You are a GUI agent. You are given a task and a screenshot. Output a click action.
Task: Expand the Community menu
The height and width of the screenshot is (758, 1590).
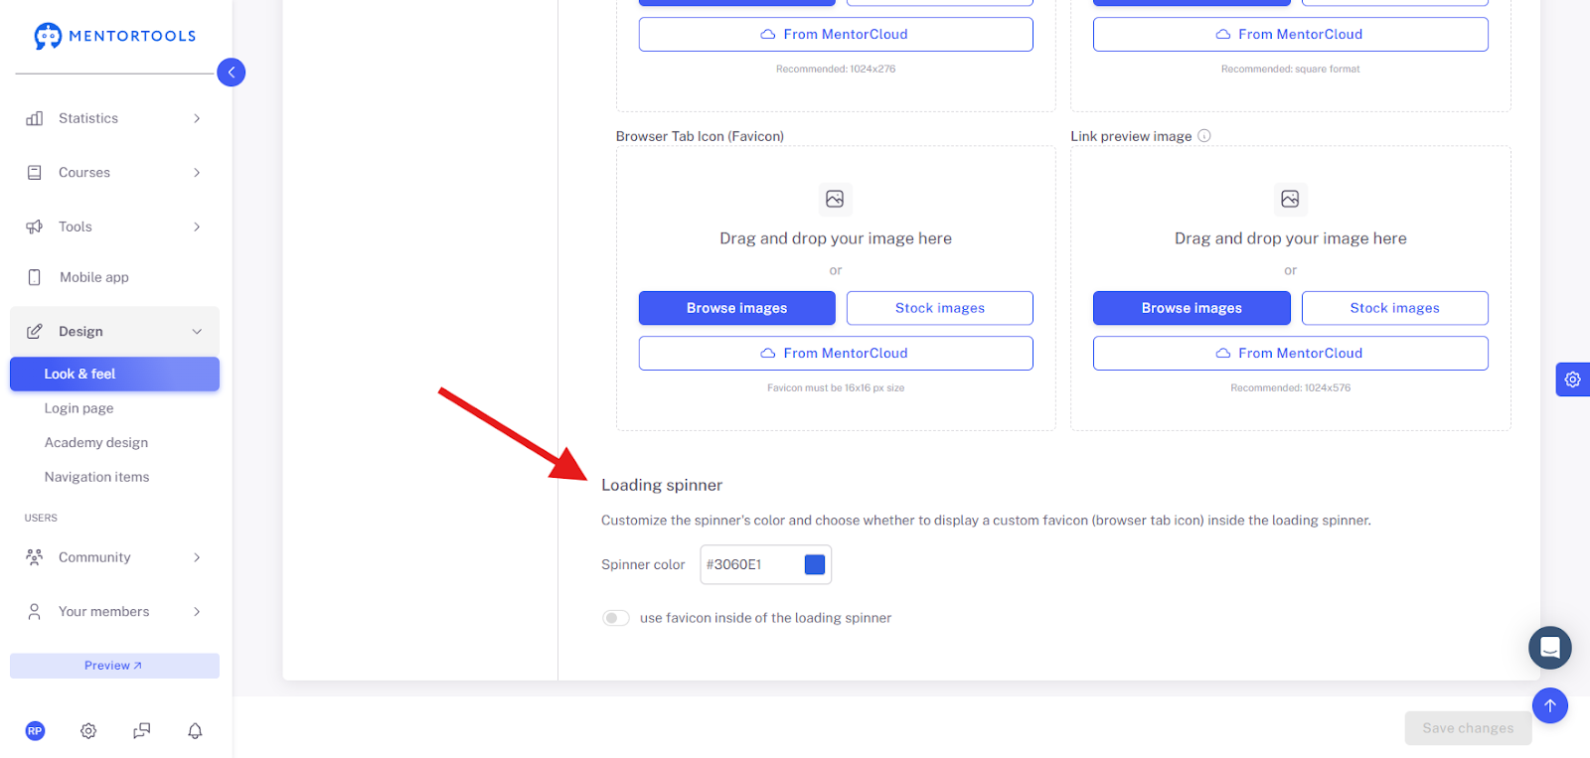click(x=114, y=557)
